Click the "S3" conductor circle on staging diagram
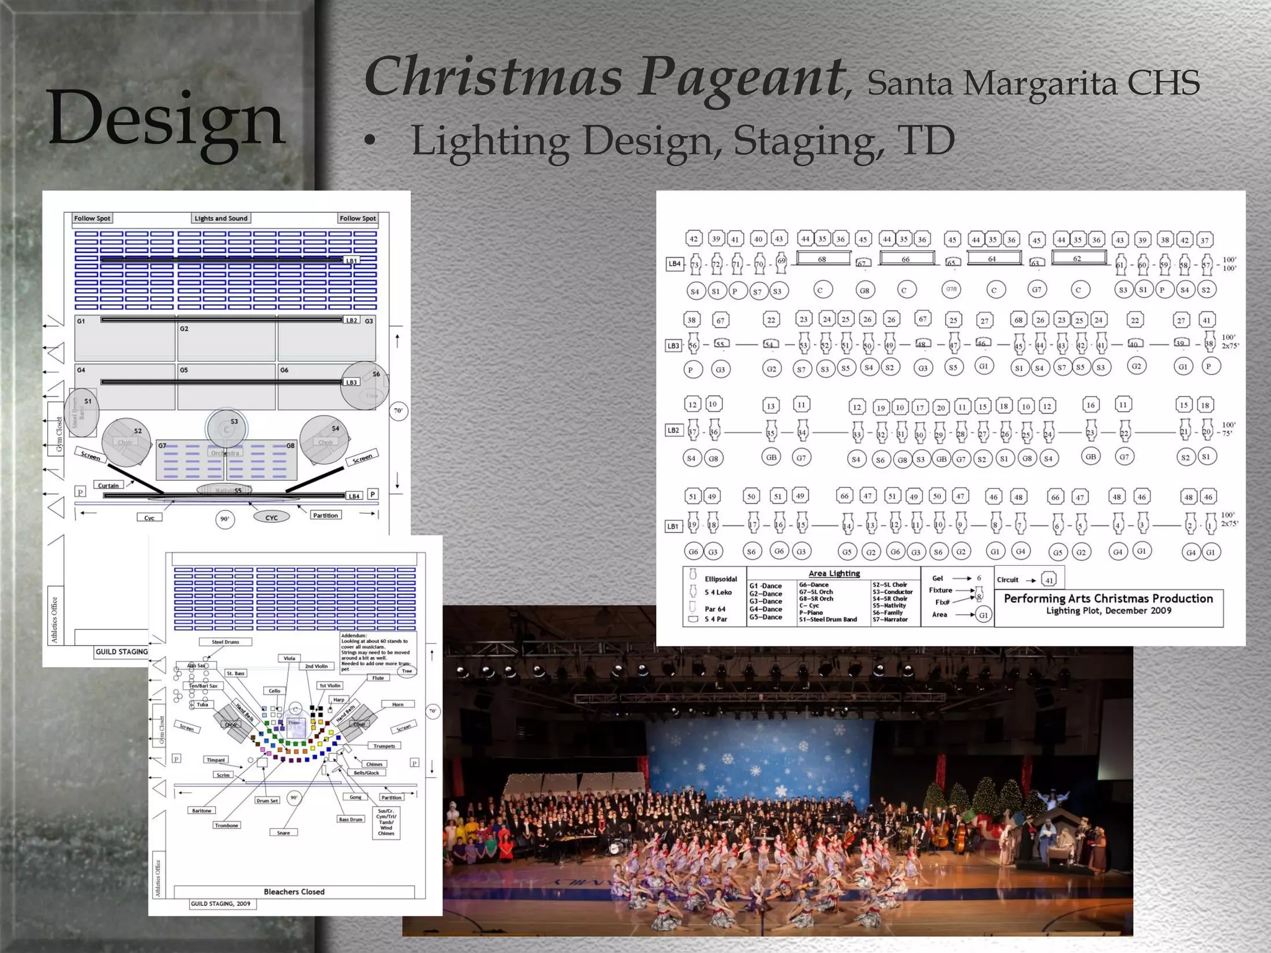The height and width of the screenshot is (953, 1271). tap(227, 428)
